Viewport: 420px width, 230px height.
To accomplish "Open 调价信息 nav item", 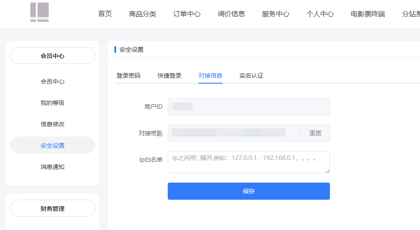I will tap(231, 14).
